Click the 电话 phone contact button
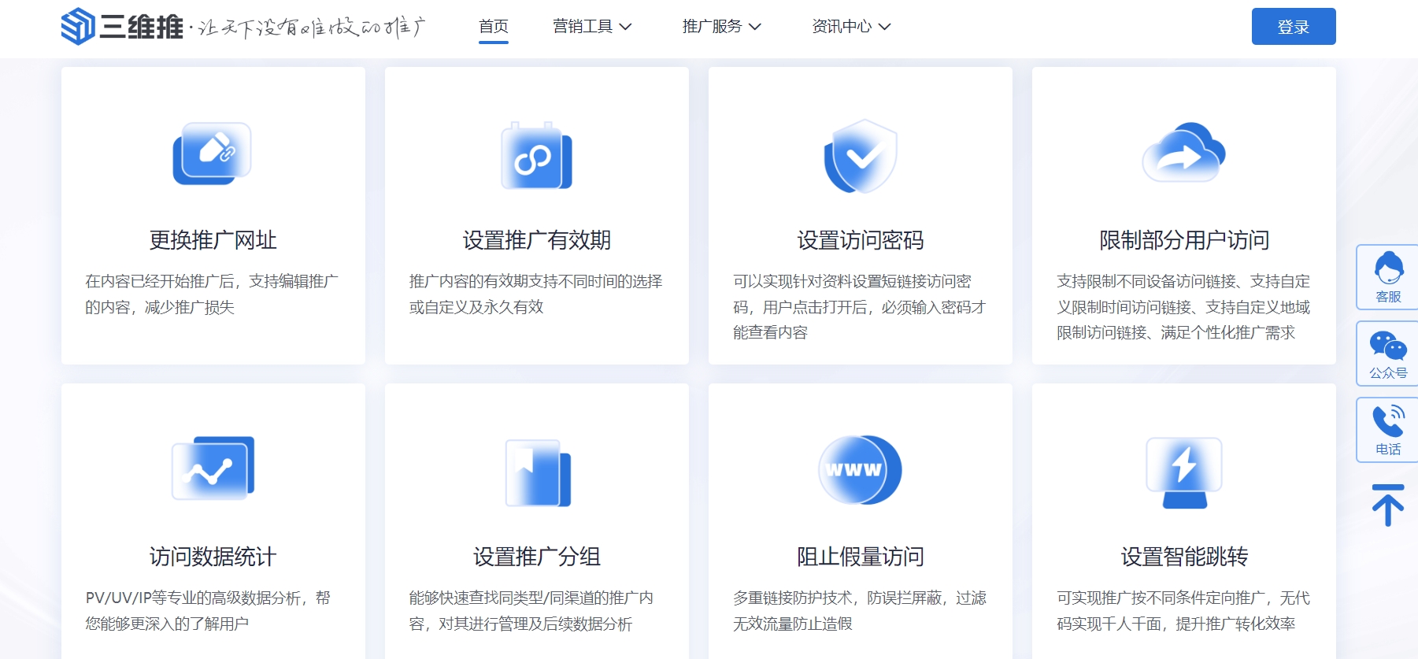The width and height of the screenshot is (1418, 659). (x=1387, y=430)
